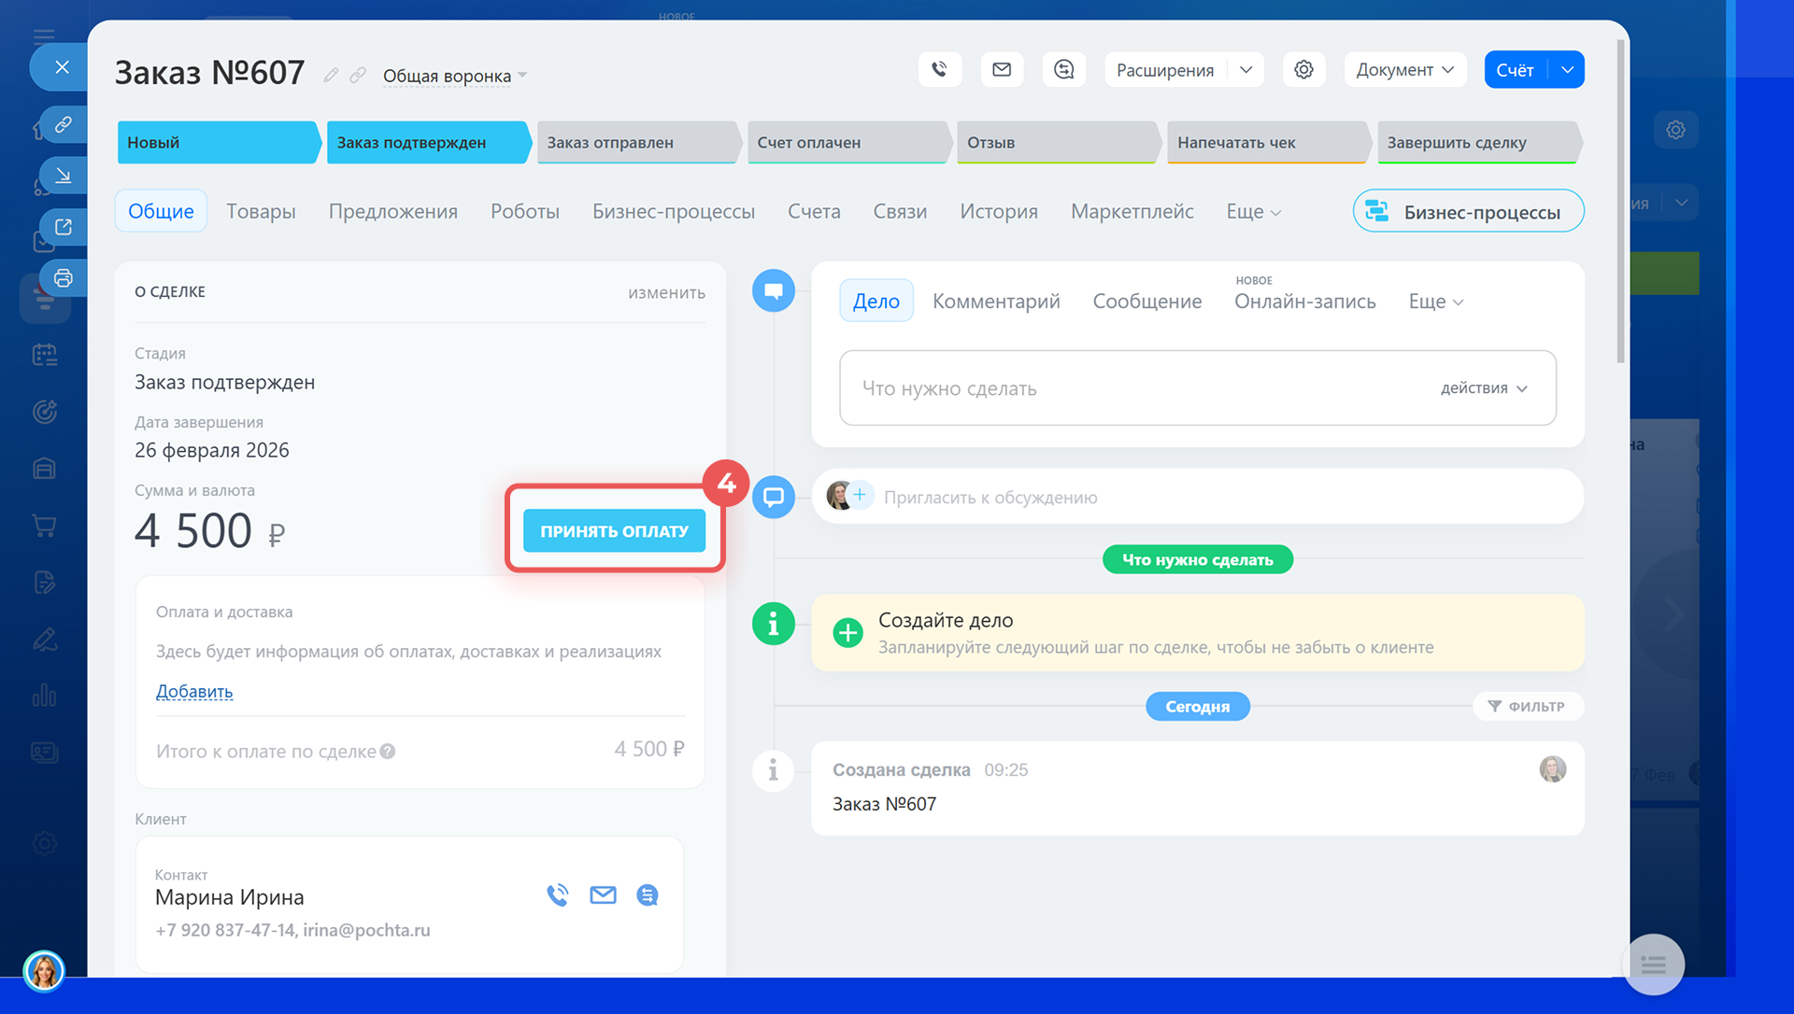Click the ПРИНЯТЬ ОПЛАТУ button
Viewport: 1794px width, 1014px height.
click(x=614, y=530)
